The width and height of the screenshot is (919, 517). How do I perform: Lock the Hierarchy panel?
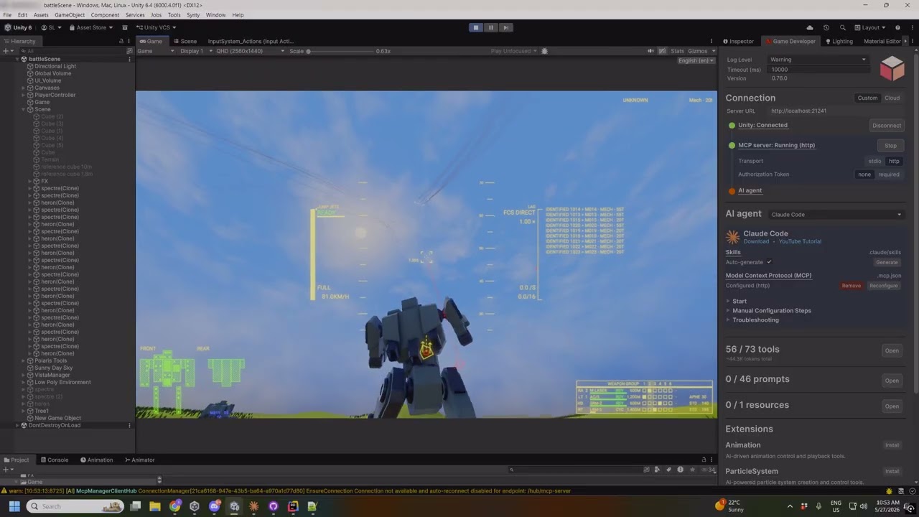tap(121, 42)
